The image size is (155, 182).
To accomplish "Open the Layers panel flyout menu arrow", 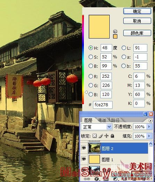I will [x=150, y=121].
